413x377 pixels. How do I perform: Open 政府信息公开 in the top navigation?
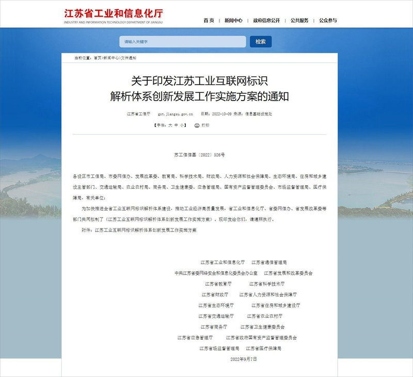tap(266, 21)
